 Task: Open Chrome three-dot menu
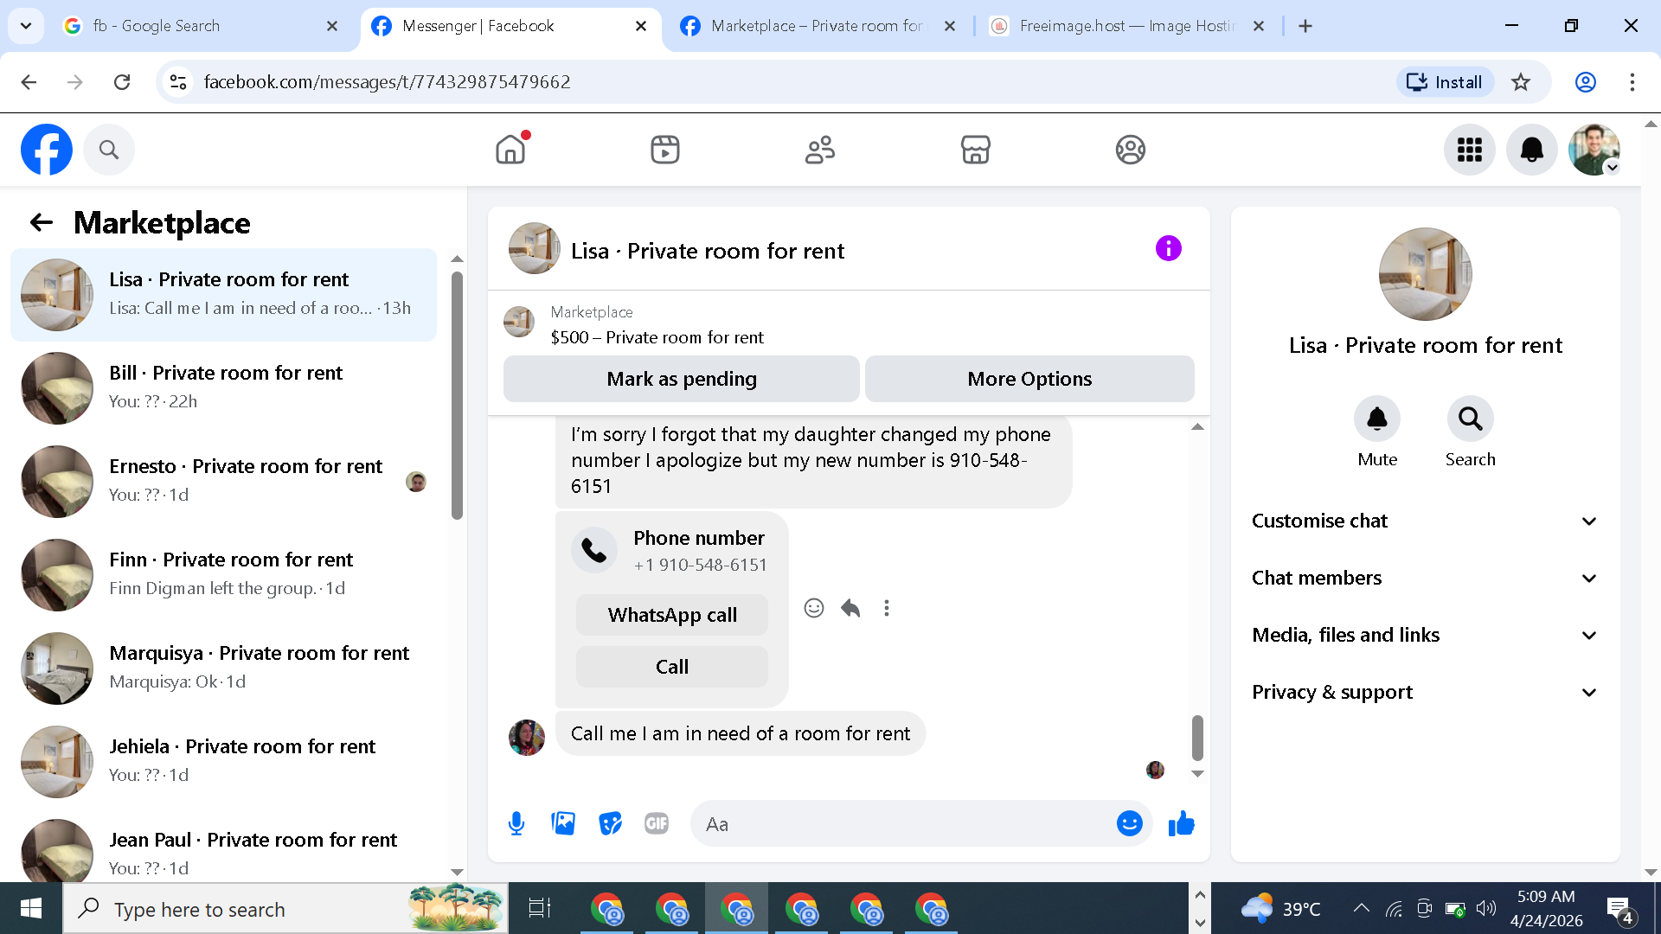(1632, 82)
